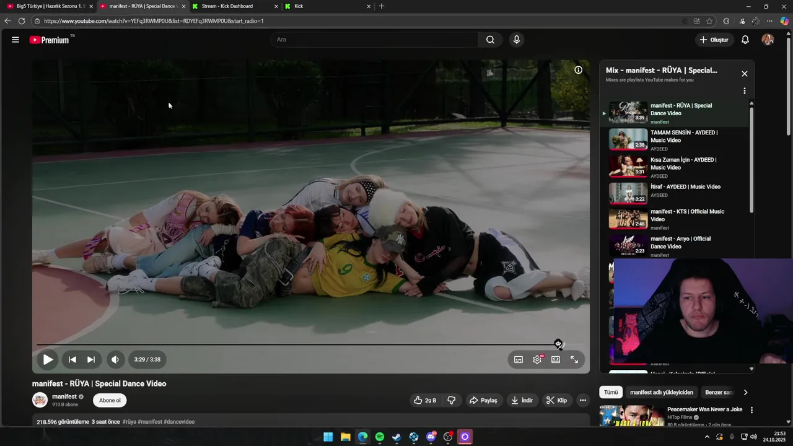Open the manifest channel avatar

tap(40, 400)
